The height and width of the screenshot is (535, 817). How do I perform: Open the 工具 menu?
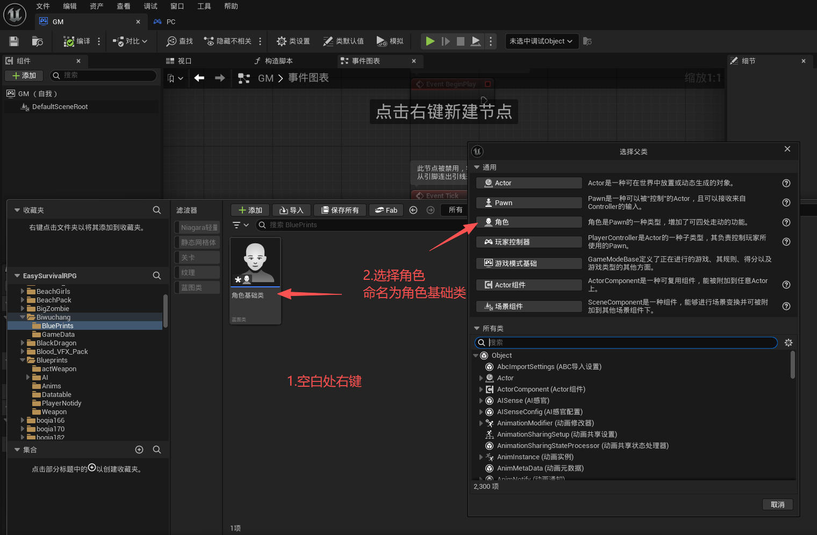click(204, 6)
